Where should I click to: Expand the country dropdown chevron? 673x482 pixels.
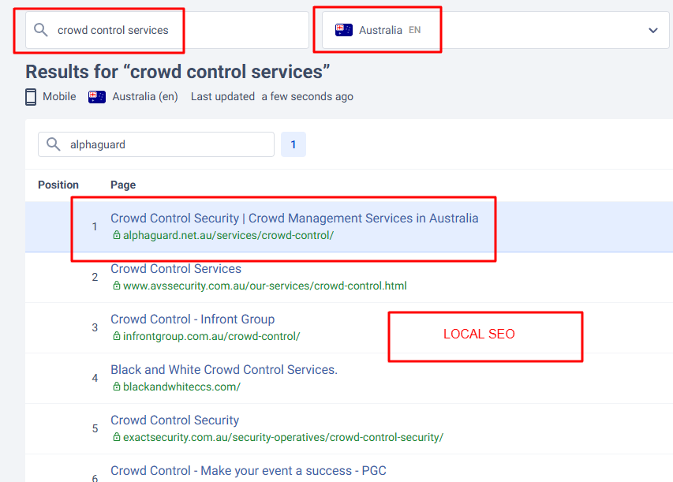click(x=652, y=31)
